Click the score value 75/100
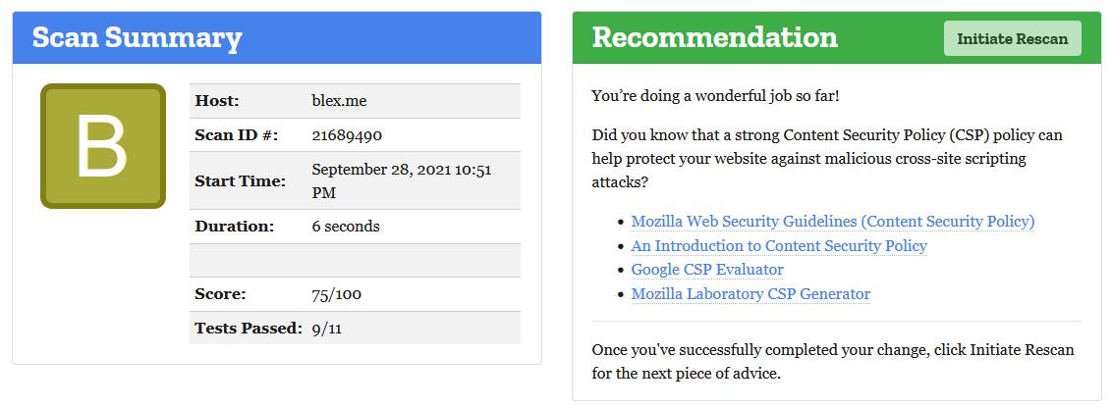This screenshot has height=408, width=1112. [x=336, y=294]
